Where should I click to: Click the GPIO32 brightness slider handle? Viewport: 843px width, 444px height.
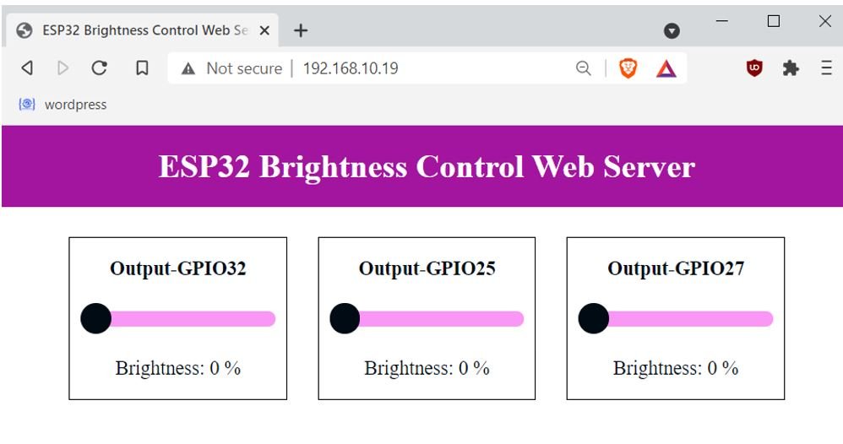click(95, 318)
